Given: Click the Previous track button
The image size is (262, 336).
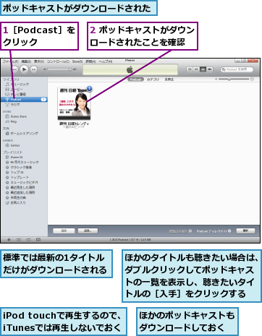Looking at the screenshot, I should 15,69.
